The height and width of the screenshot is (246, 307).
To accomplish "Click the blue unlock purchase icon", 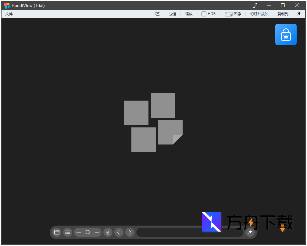I will [286, 34].
